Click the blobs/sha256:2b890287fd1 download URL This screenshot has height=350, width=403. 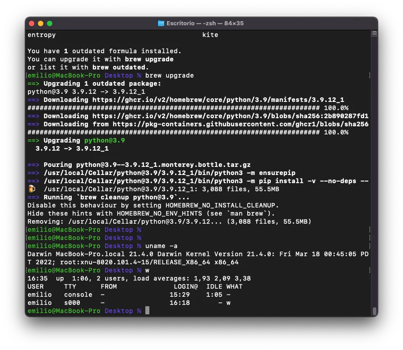coord(230,116)
